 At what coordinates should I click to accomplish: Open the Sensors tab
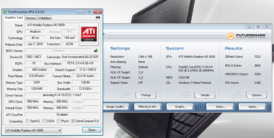(31, 18)
